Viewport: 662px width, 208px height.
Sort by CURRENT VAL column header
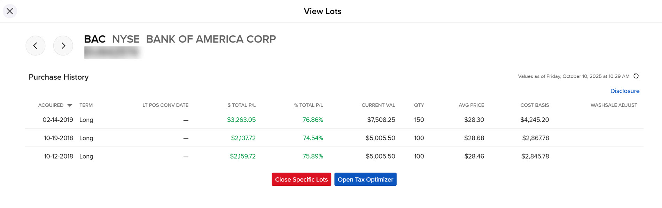coord(378,105)
